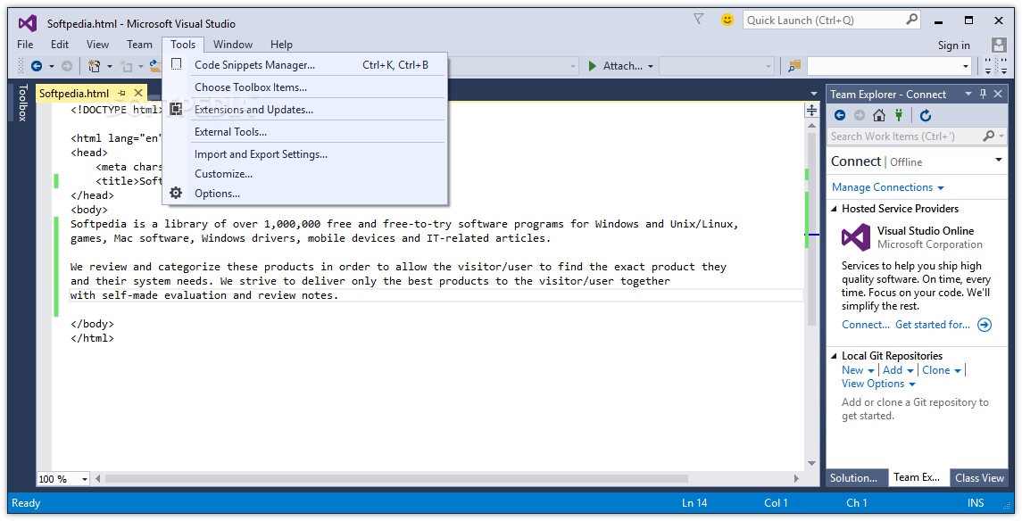1022x521 pixels.
Task: Open the File menu
Action: (x=25, y=45)
